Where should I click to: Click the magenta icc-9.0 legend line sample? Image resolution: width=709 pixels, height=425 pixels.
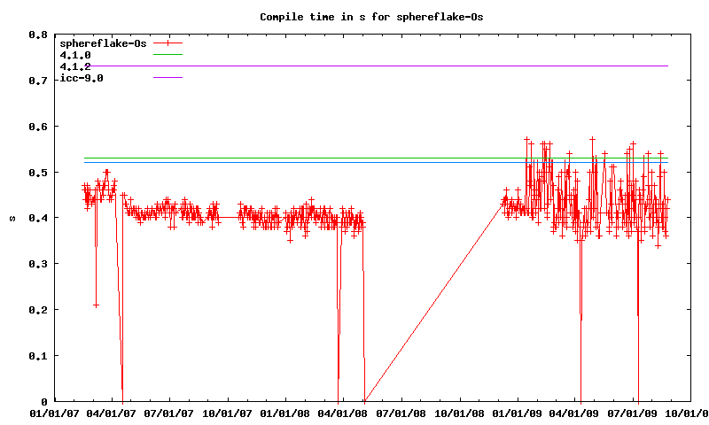point(168,78)
